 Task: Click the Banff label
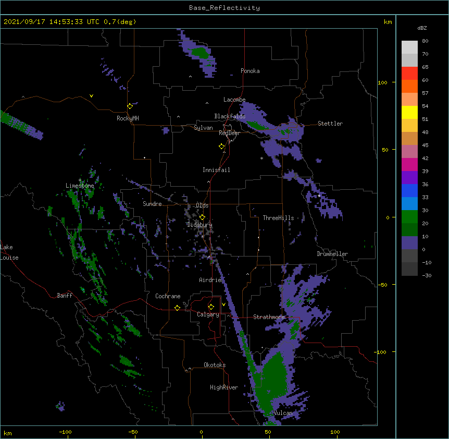(x=65, y=296)
